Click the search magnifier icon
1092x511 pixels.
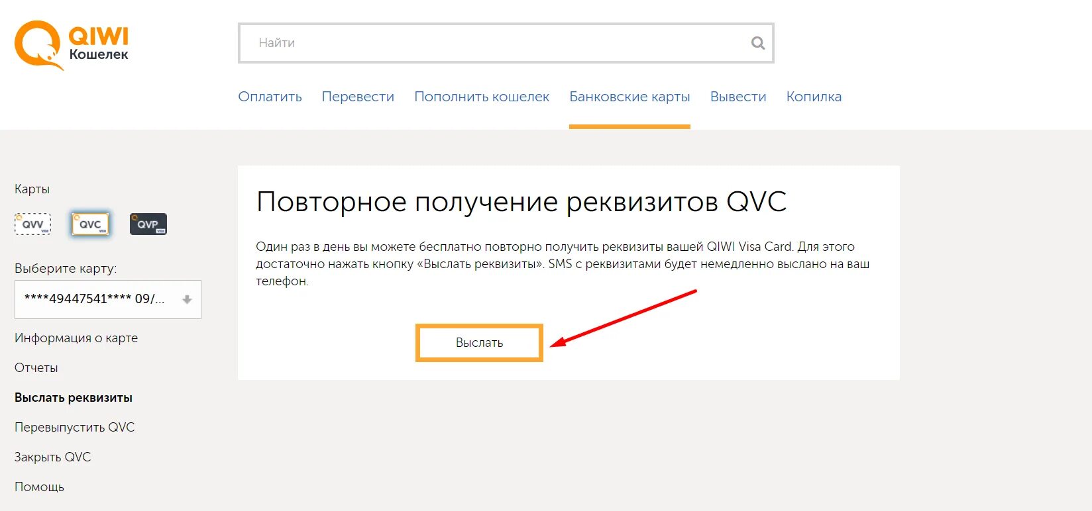pyautogui.click(x=757, y=43)
